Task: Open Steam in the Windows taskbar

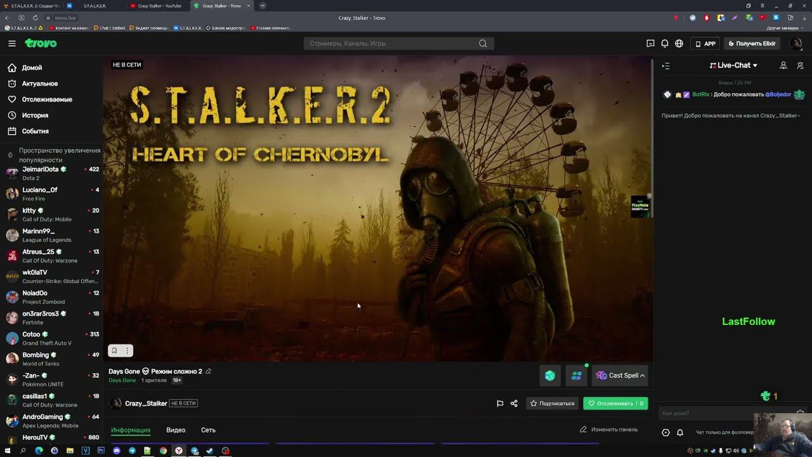Action: [209, 451]
